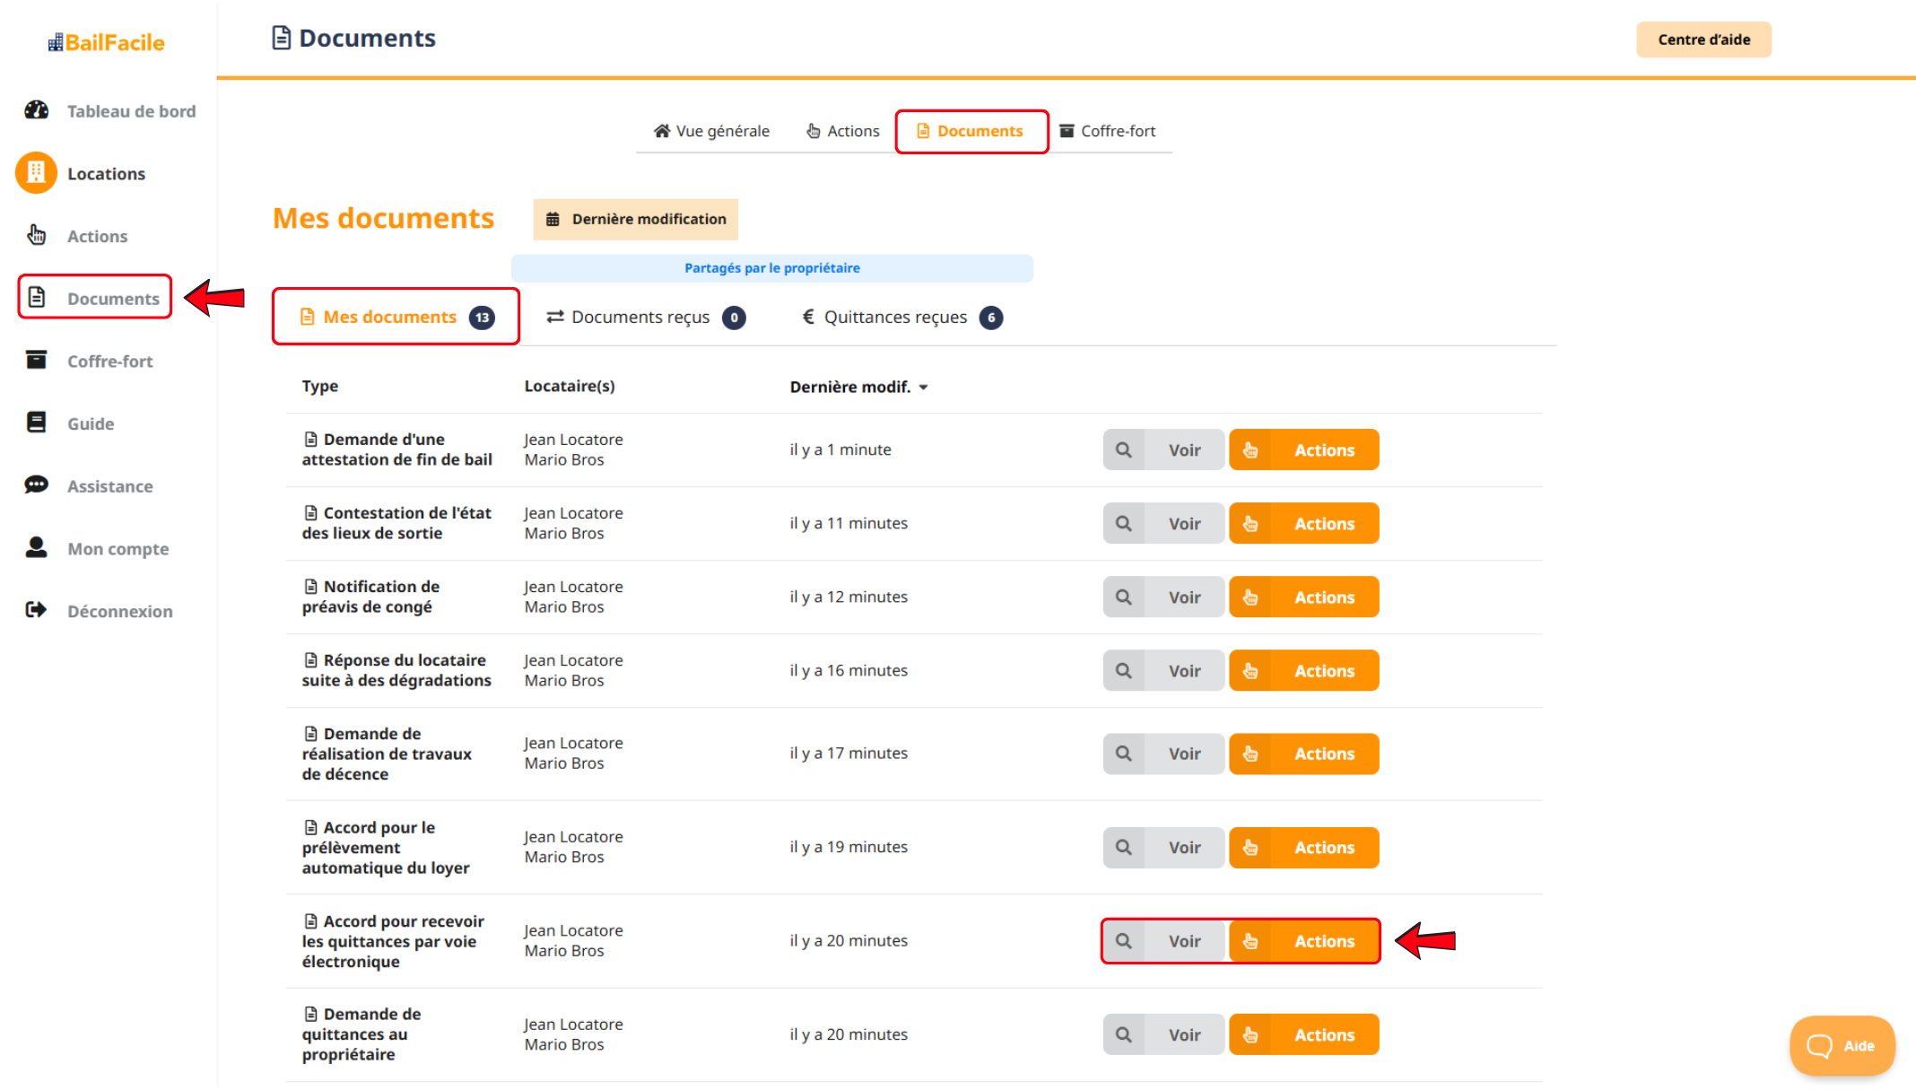Open the Aide chat widget
This screenshot has width=1916, height=1090.
(x=1842, y=1045)
